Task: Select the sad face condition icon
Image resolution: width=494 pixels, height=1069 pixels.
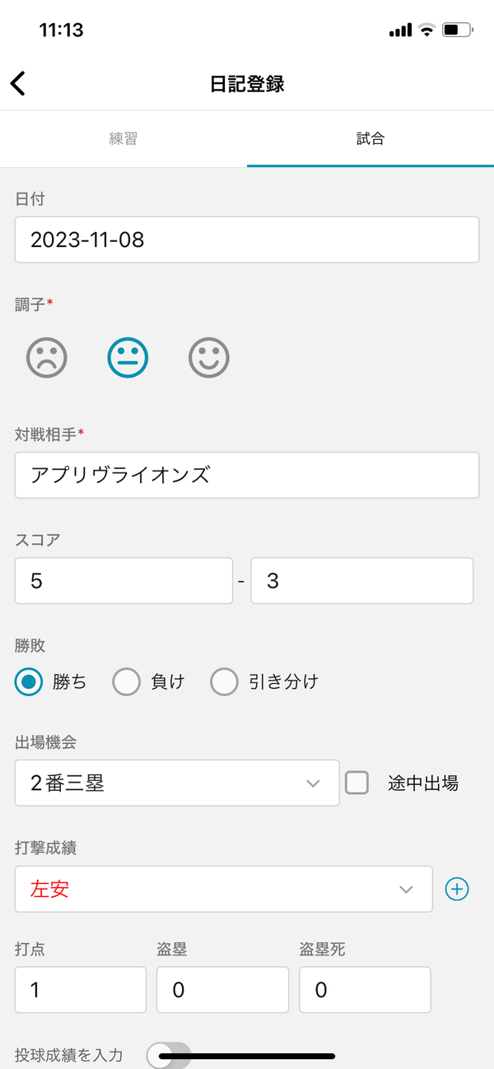Action: pyautogui.click(x=47, y=358)
